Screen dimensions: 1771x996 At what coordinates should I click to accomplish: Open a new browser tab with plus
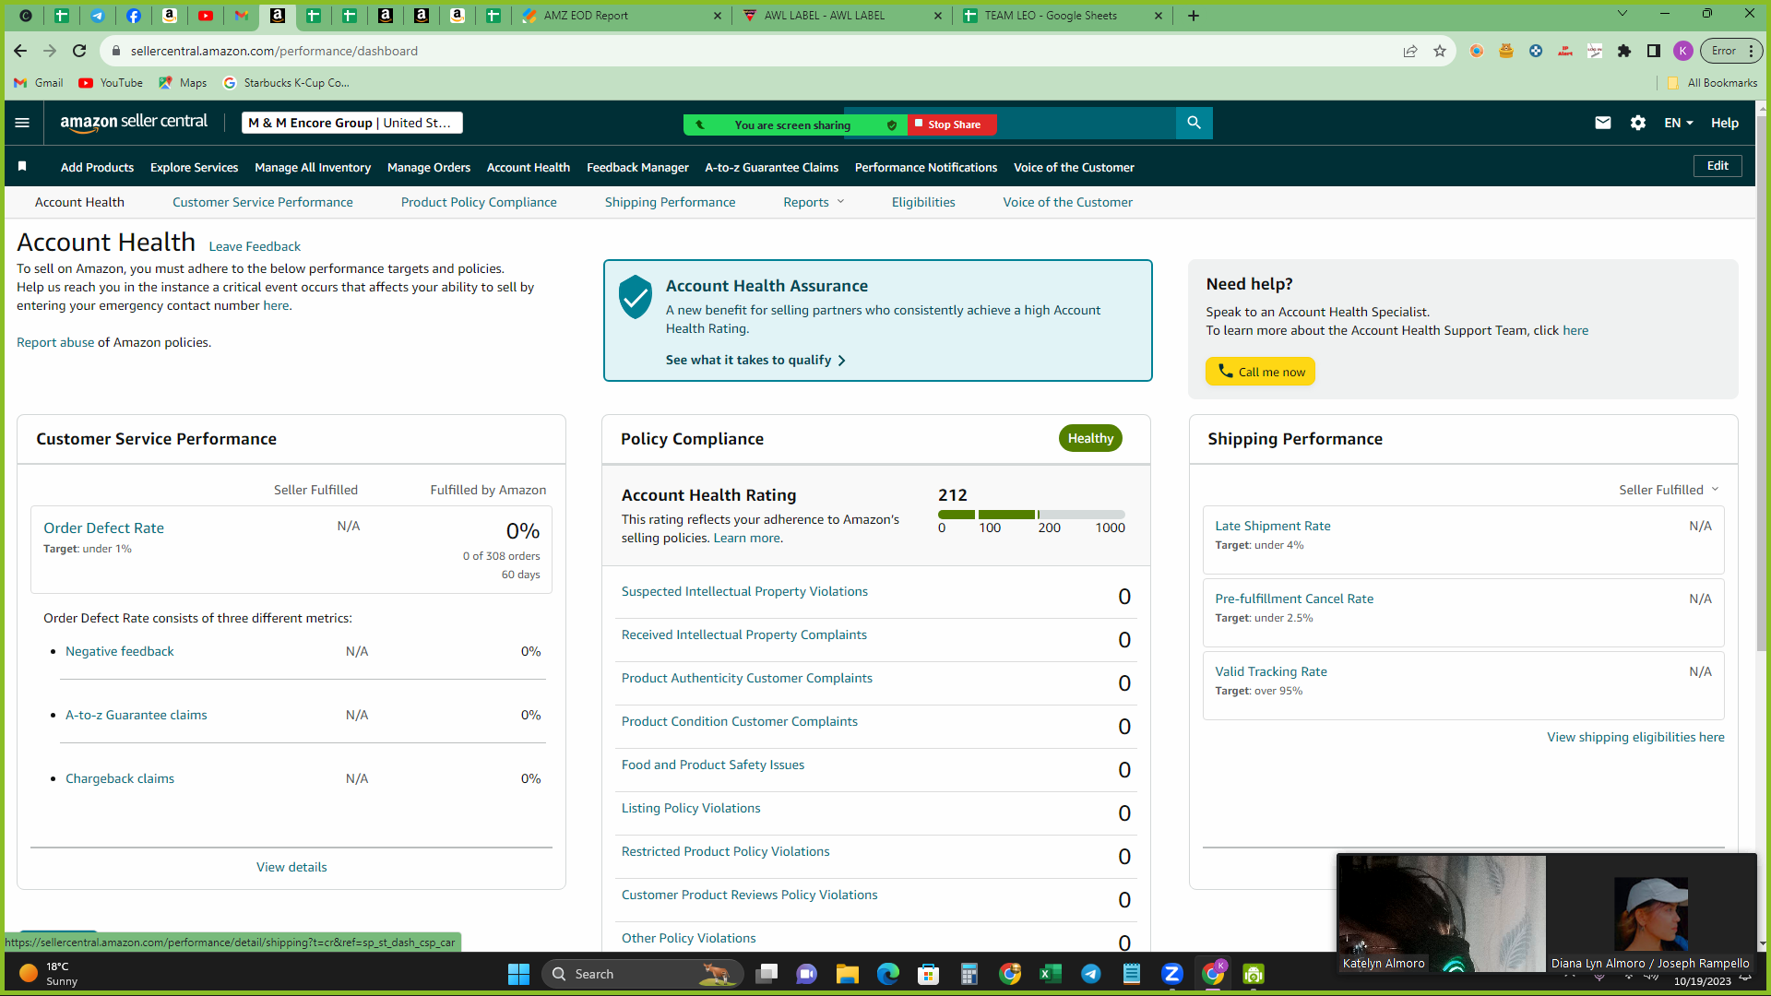(x=1194, y=16)
